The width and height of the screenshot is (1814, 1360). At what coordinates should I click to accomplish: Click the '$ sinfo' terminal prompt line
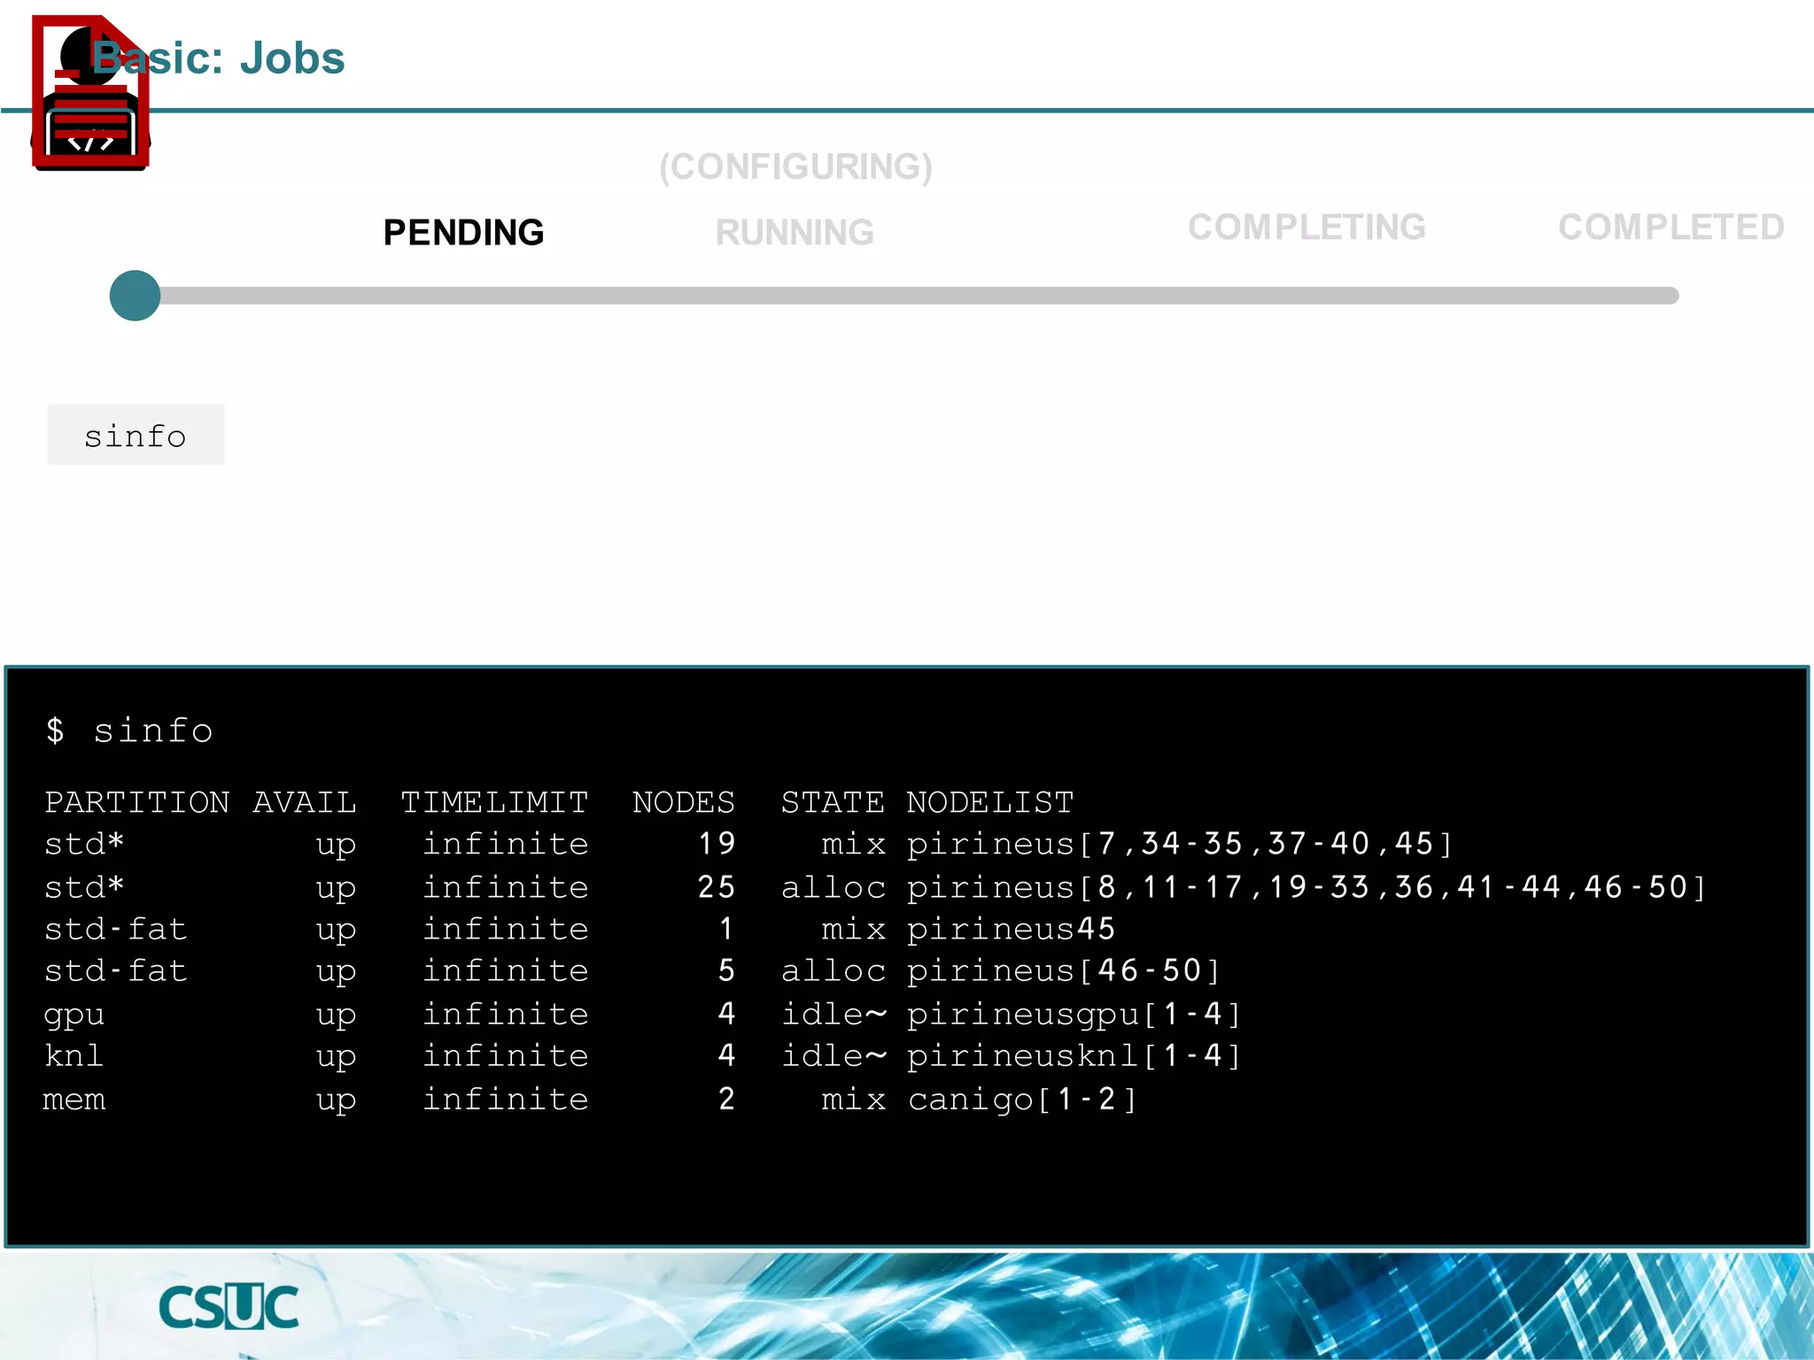point(129,731)
